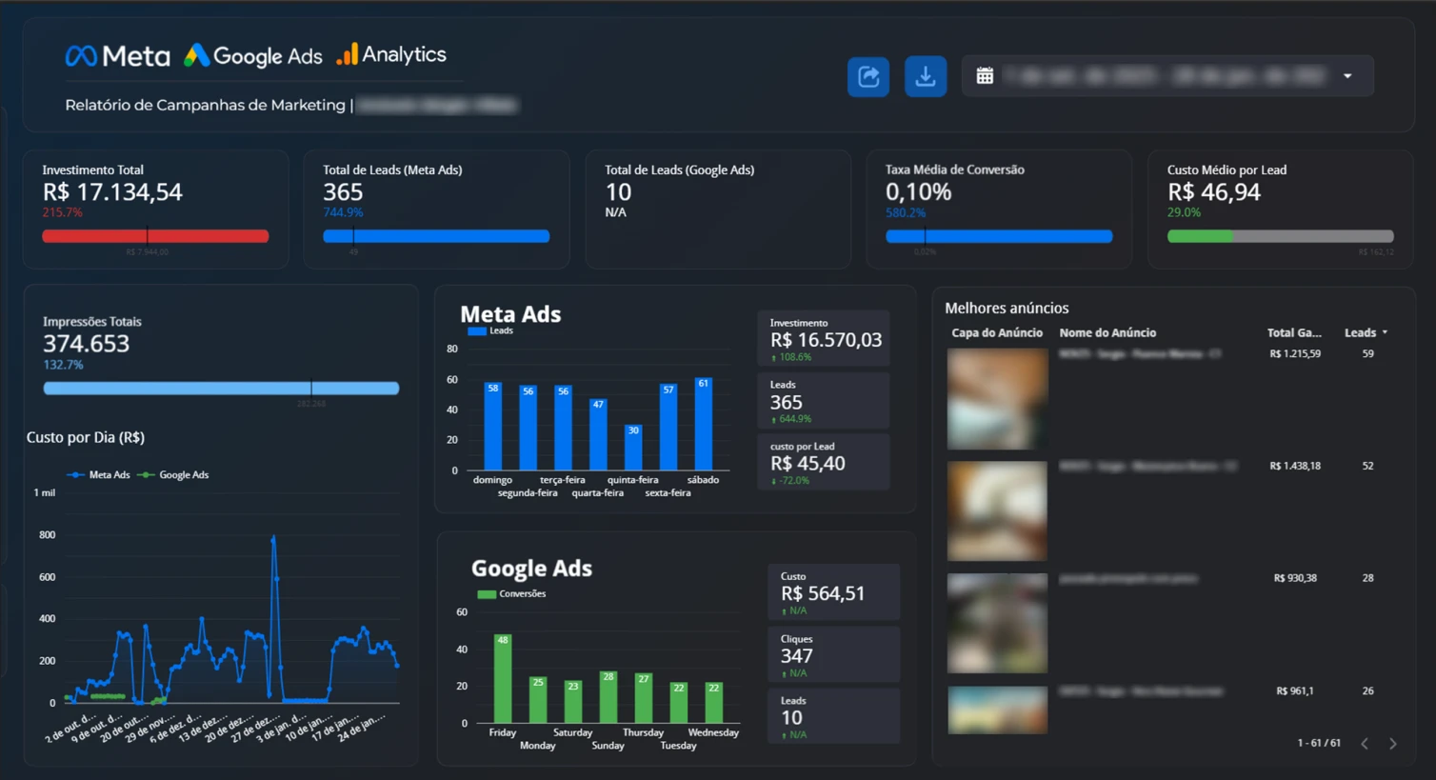Open ad thumbnail with 52 leads
1436x780 pixels.
pyautogui.click(x=997, y=511)
